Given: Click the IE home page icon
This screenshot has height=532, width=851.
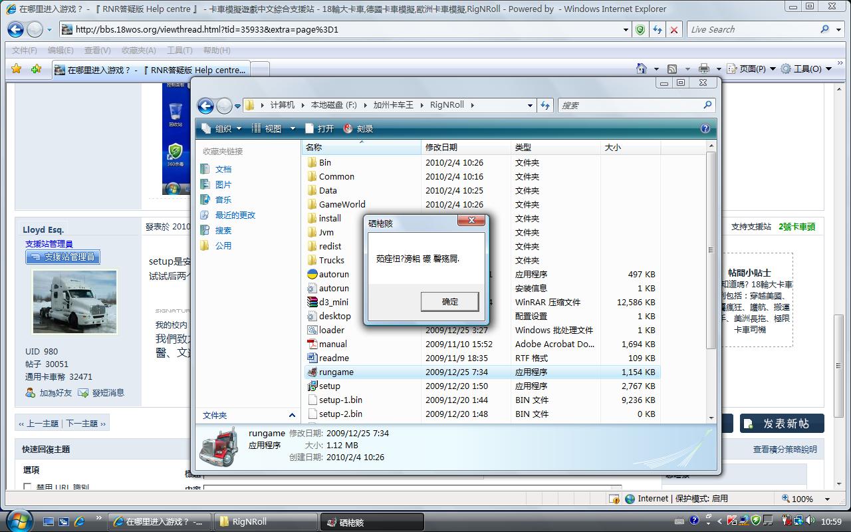Looking at the screenshot, I should pos(641,69).
